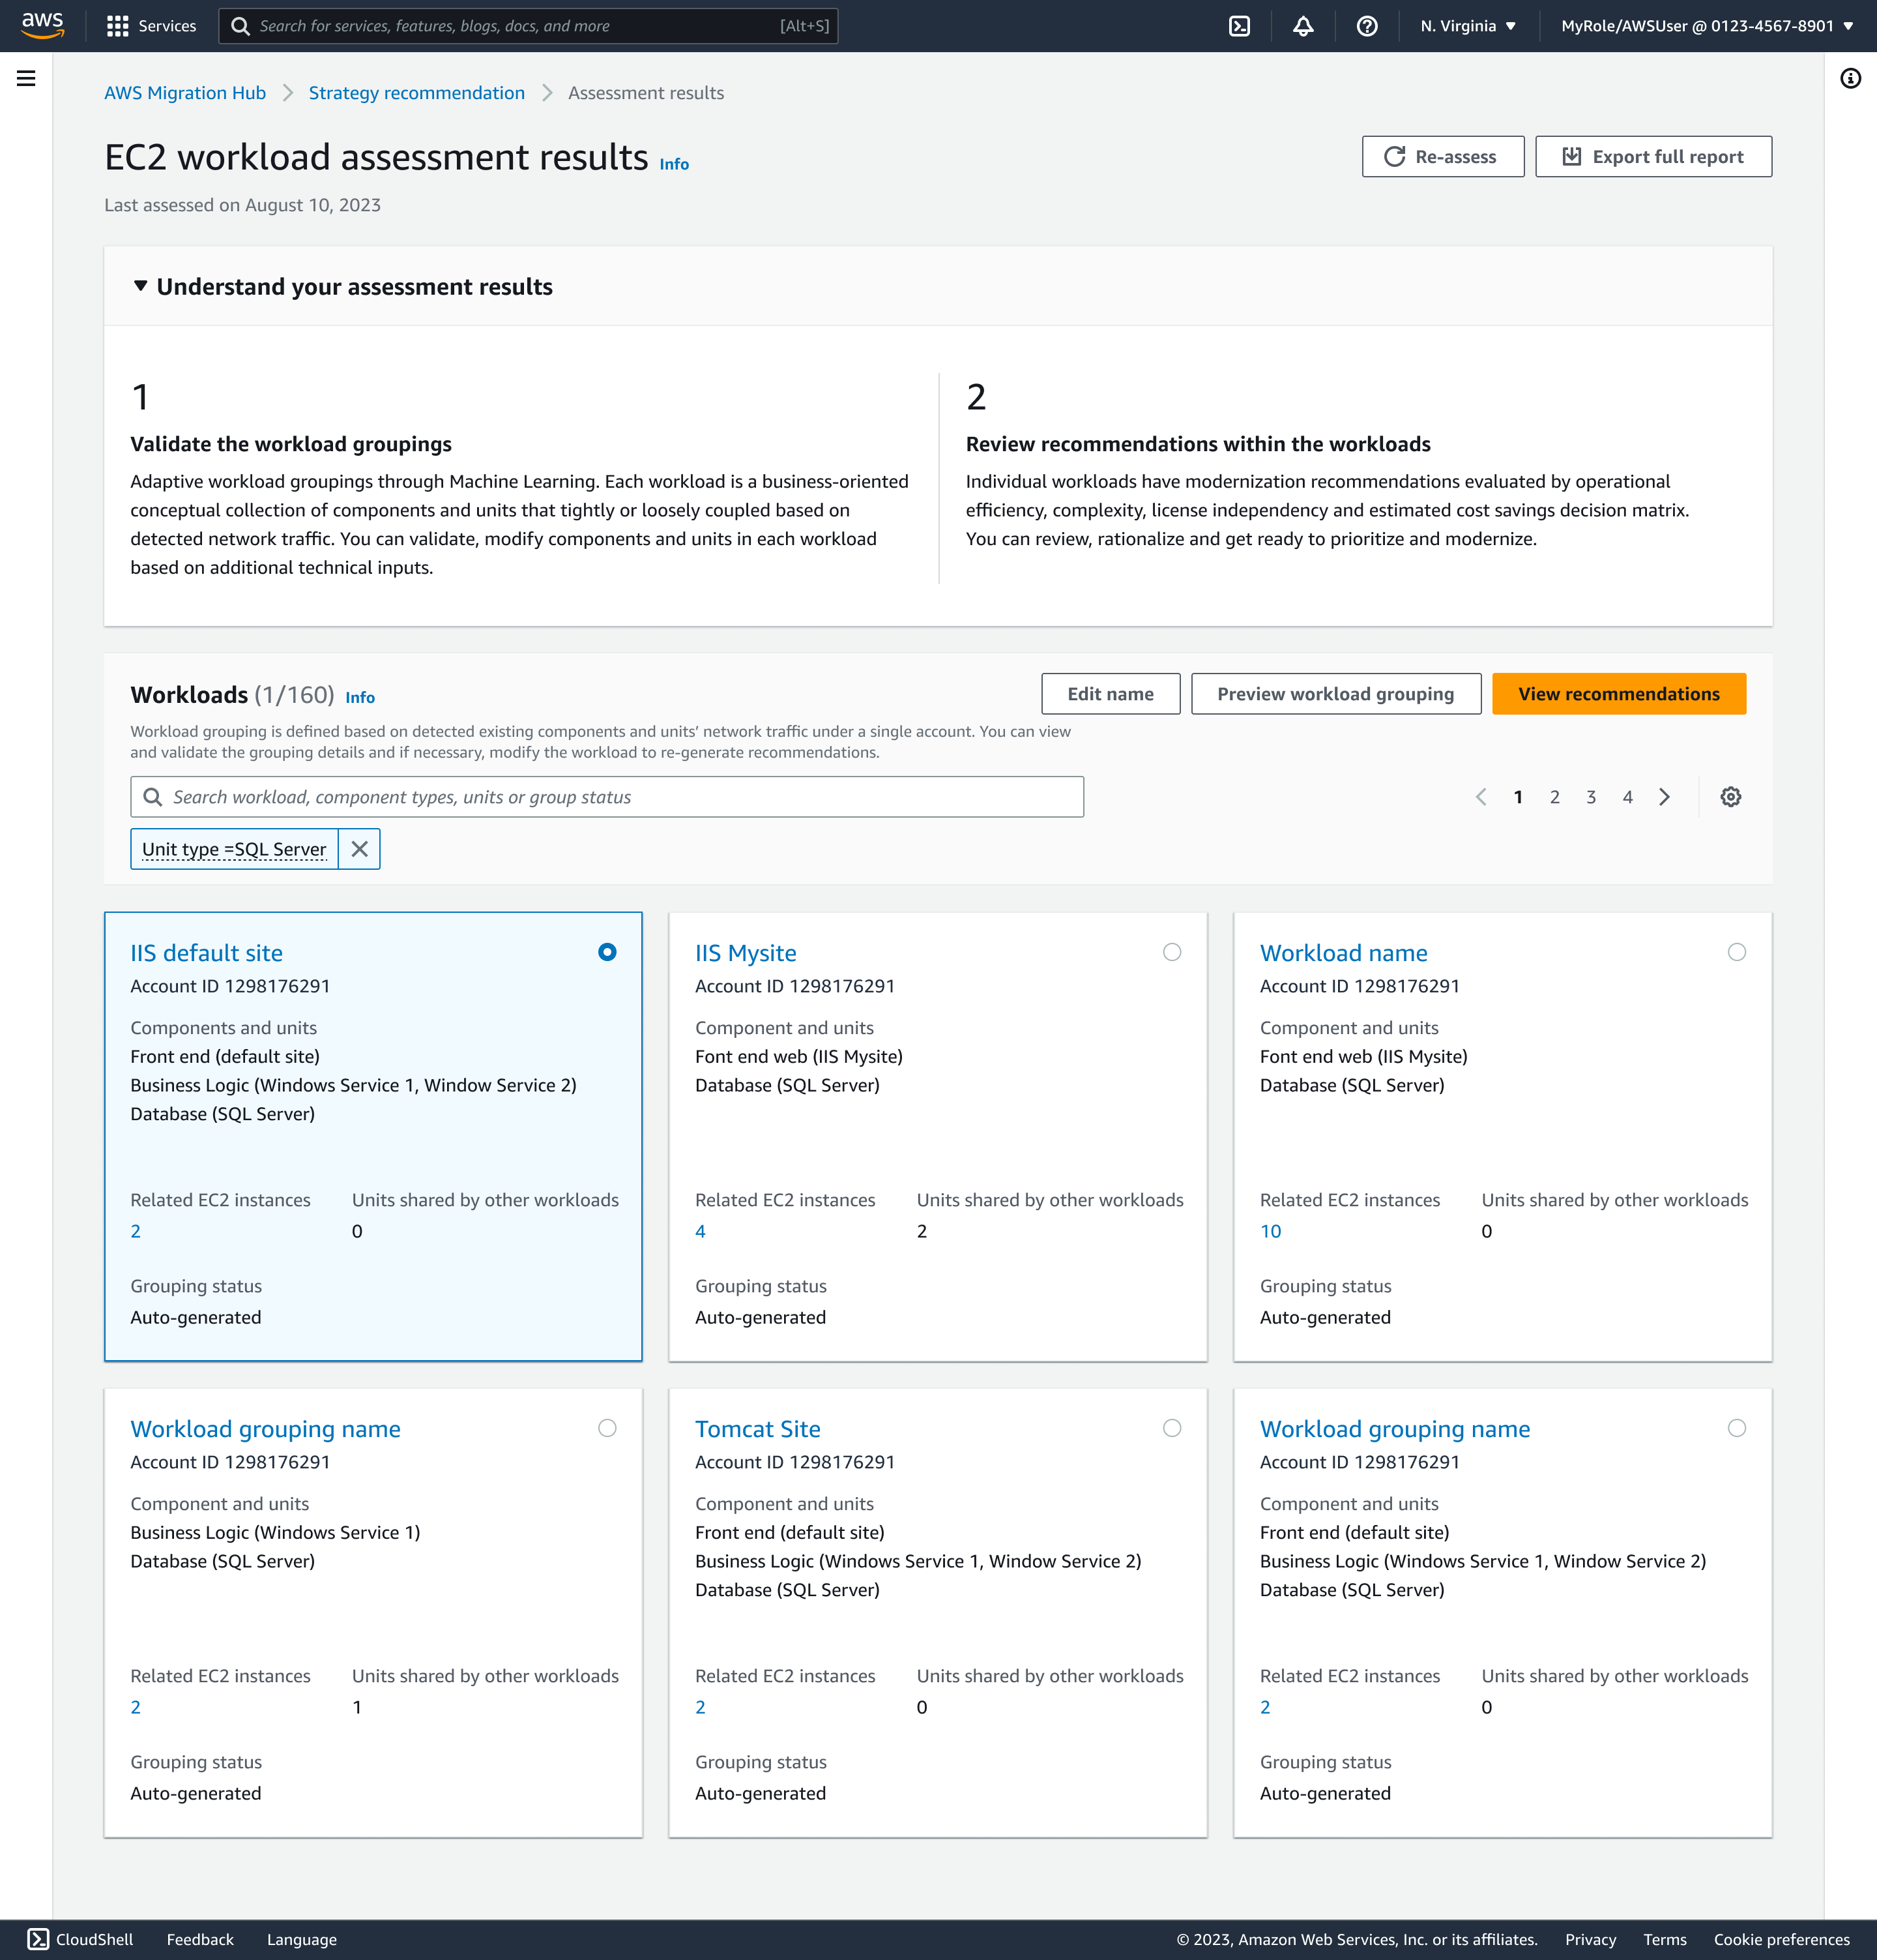The width and height of the screenshot is (1877, 1960).
Task: Open the side navigation hamburger menu
Action: 26,78
